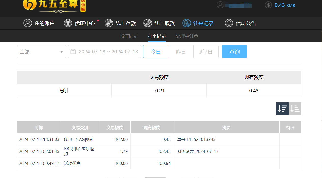The image size is (322, 178).
Task: Select the 线上存款 deposit icon
Action: click(109, 23)
